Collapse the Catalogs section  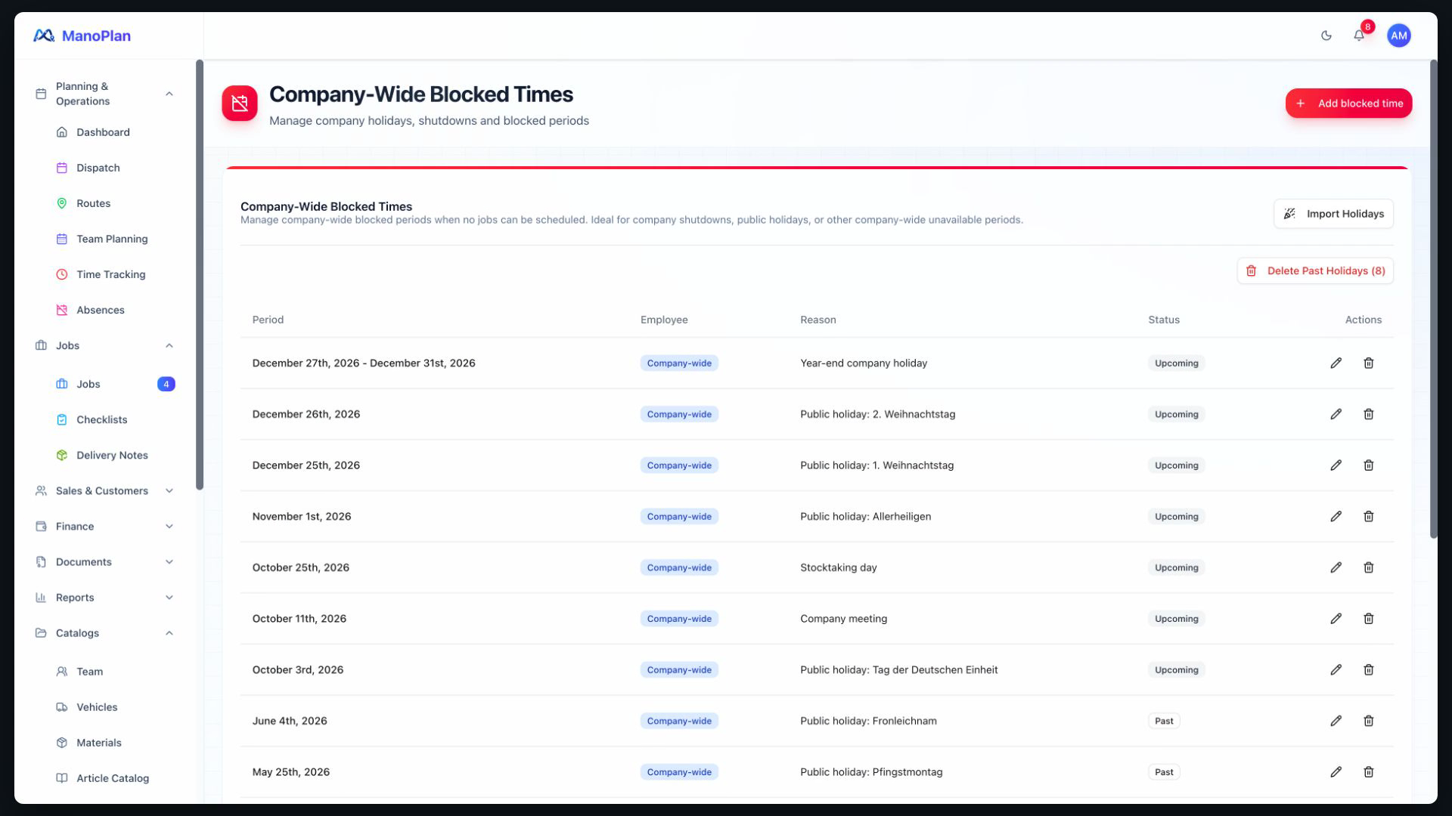coord(104,633)
